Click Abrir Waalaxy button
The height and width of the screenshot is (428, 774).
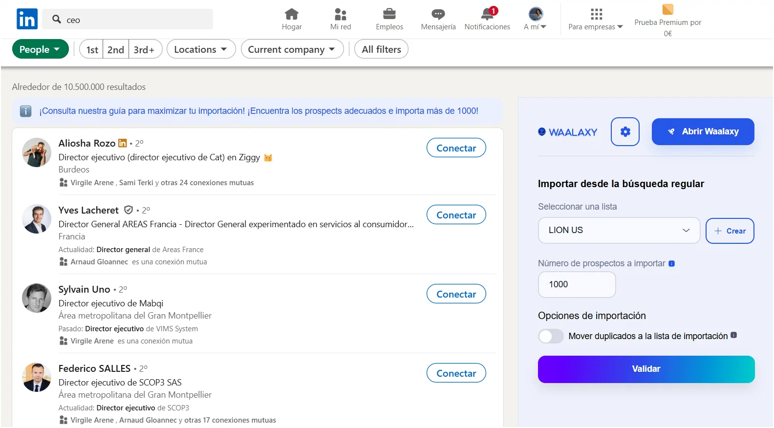pyautogui.click(x=703, y=131)
